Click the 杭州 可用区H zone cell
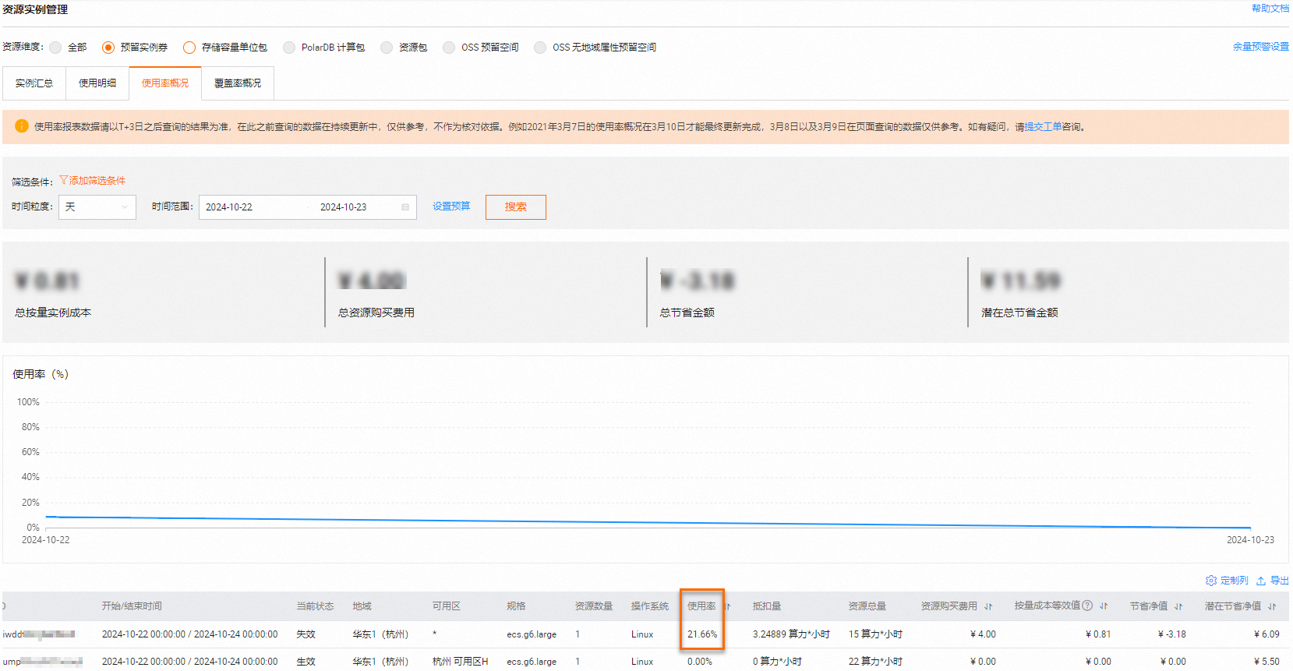 pyautogui.click(x=461, y=662)
